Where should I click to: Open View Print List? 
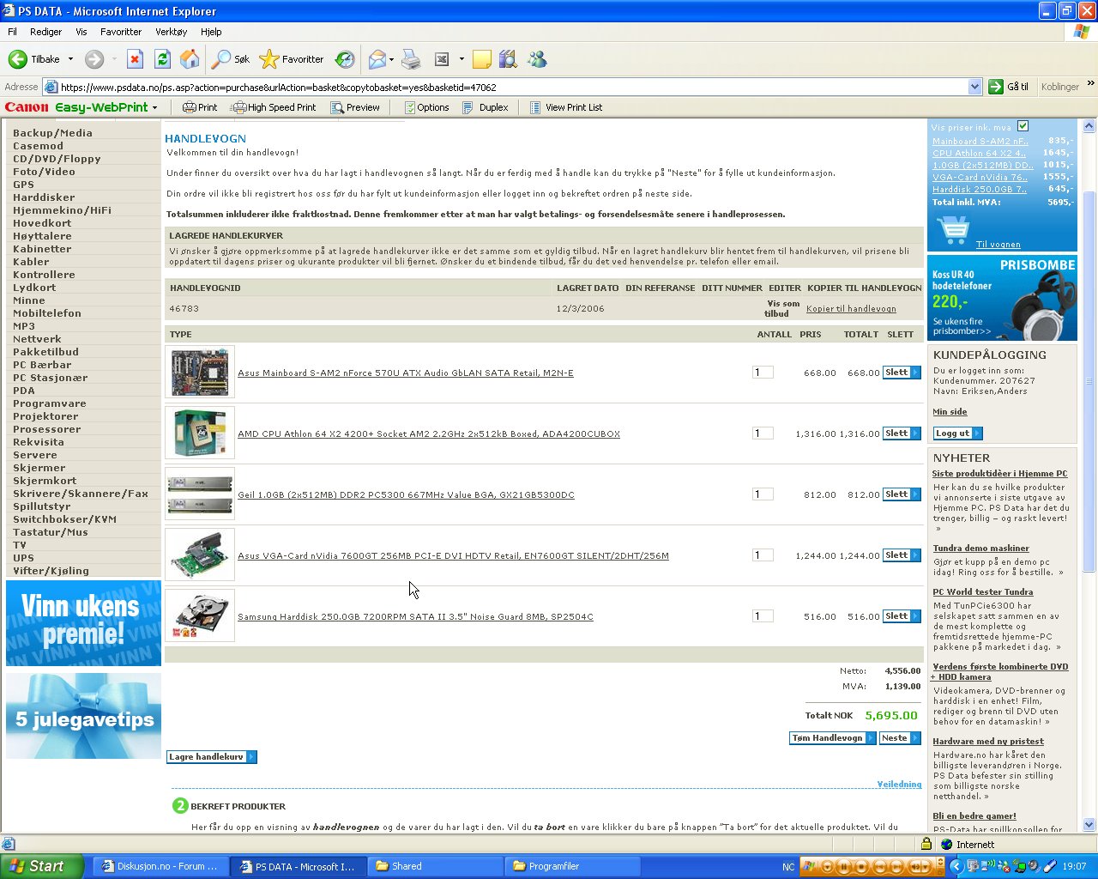(x=566, y=107)
